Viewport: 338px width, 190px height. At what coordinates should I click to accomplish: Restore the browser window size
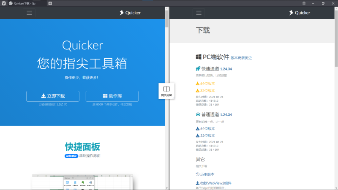coord(323,3)
